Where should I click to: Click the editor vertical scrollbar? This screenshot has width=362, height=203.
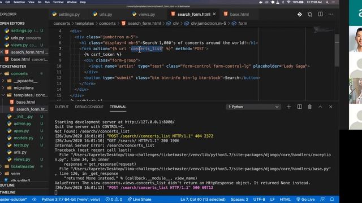pyautogui.click(x=337, y=51)
